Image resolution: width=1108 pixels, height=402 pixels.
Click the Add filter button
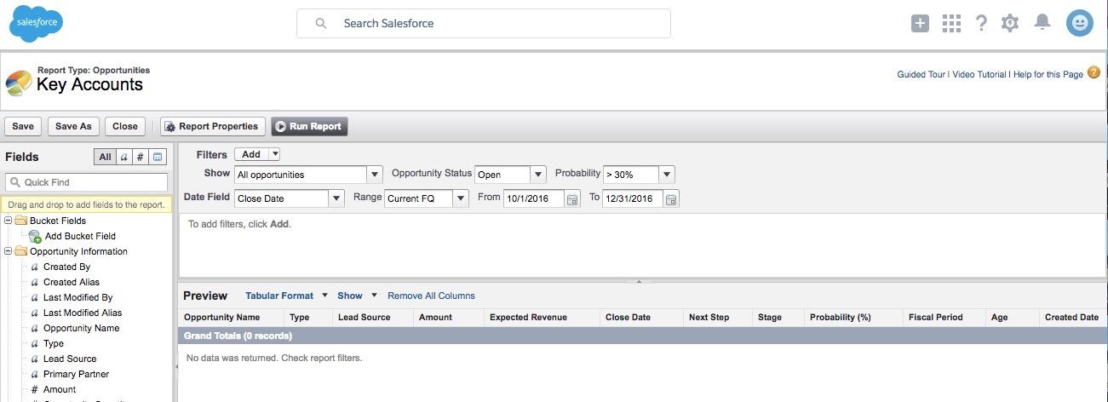tap(251, 155)
